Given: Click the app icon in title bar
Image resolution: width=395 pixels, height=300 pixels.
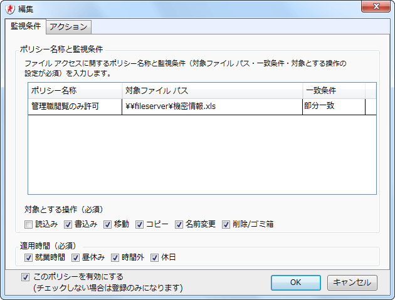Looking at the screenshot, I should pyautogui.click(x=10, y=8).
